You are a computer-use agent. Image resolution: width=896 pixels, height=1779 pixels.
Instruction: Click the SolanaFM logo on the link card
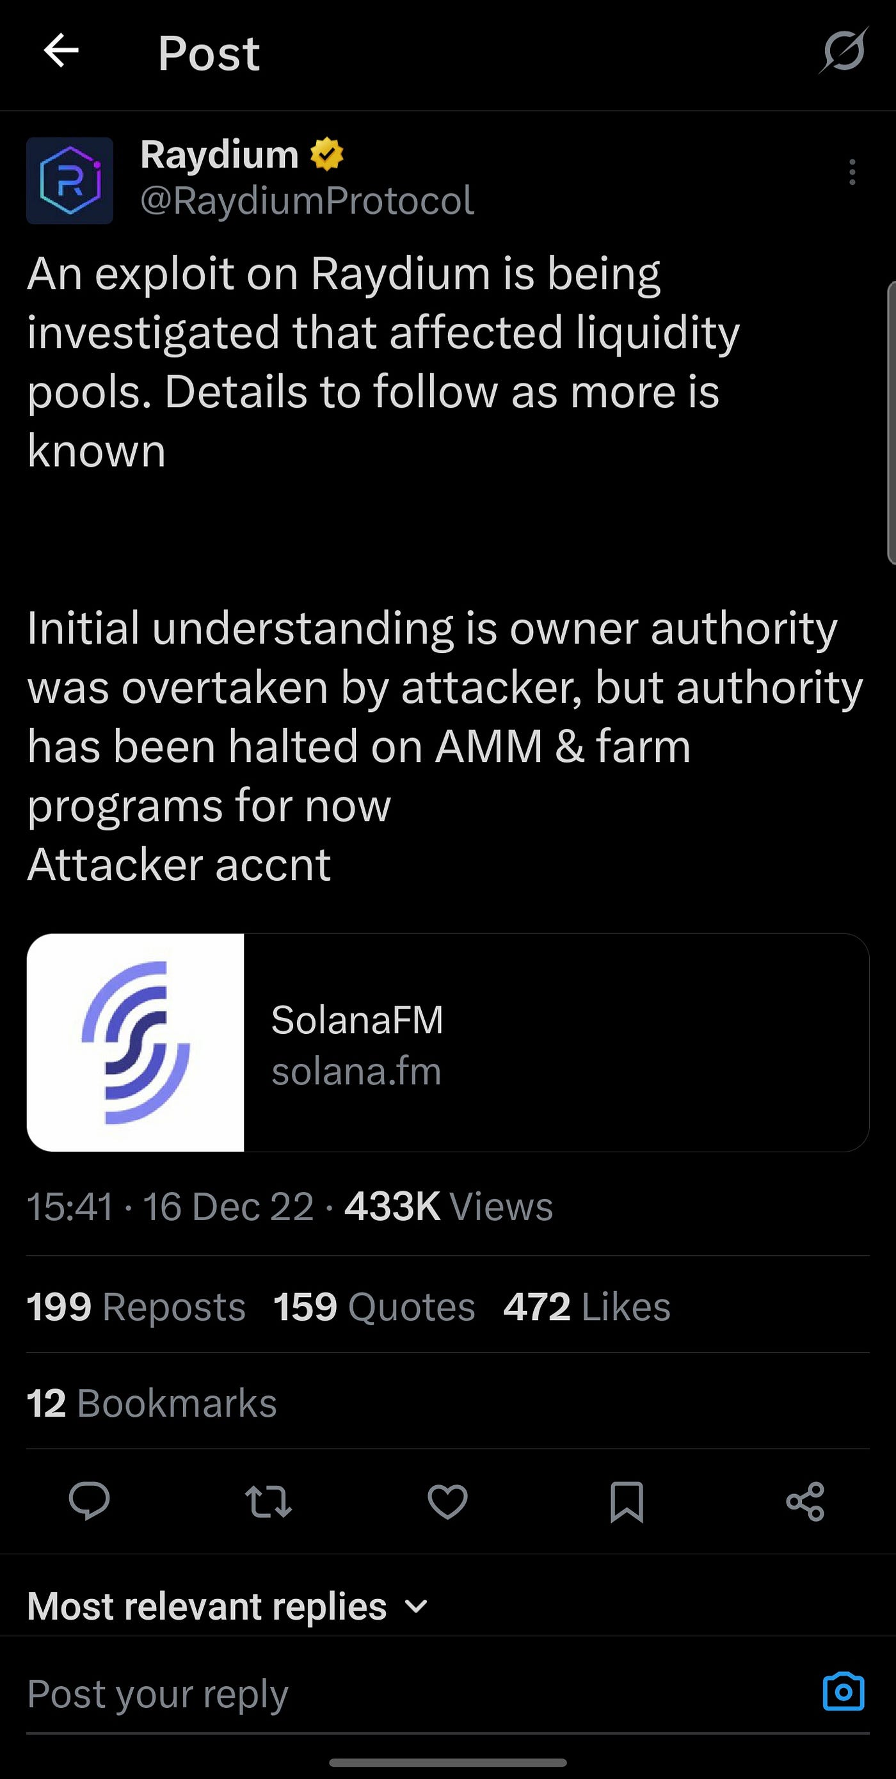click(135, 1043)
